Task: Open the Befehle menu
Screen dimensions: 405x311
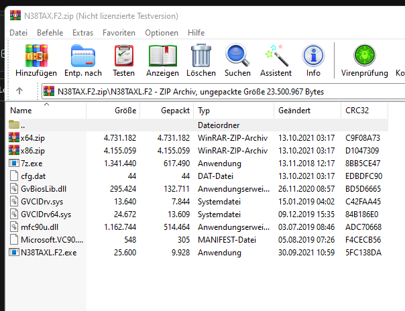Action: 50,33
